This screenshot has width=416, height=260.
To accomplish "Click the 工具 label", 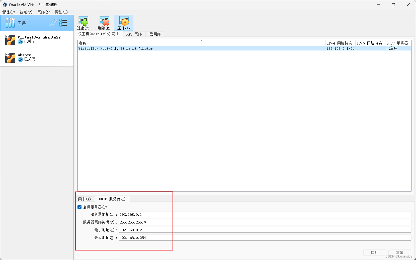I will pos(22,23).
